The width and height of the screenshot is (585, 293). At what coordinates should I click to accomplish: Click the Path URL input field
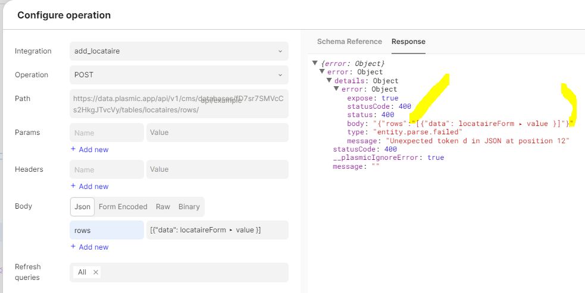(179, 104)
